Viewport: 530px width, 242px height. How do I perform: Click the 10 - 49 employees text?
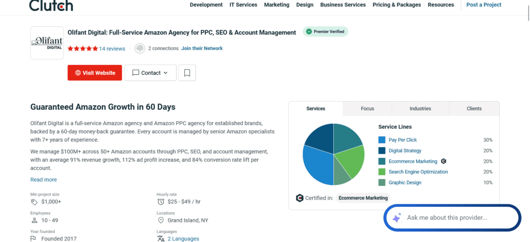pos(50,220)
